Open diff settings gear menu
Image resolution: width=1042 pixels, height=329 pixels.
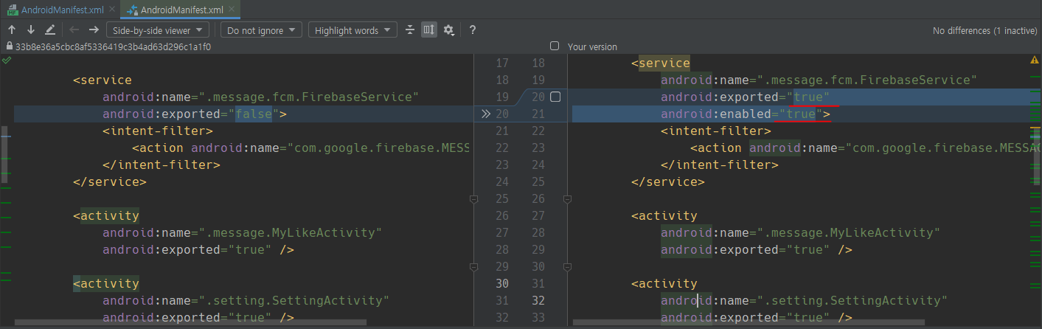[448, 30]
